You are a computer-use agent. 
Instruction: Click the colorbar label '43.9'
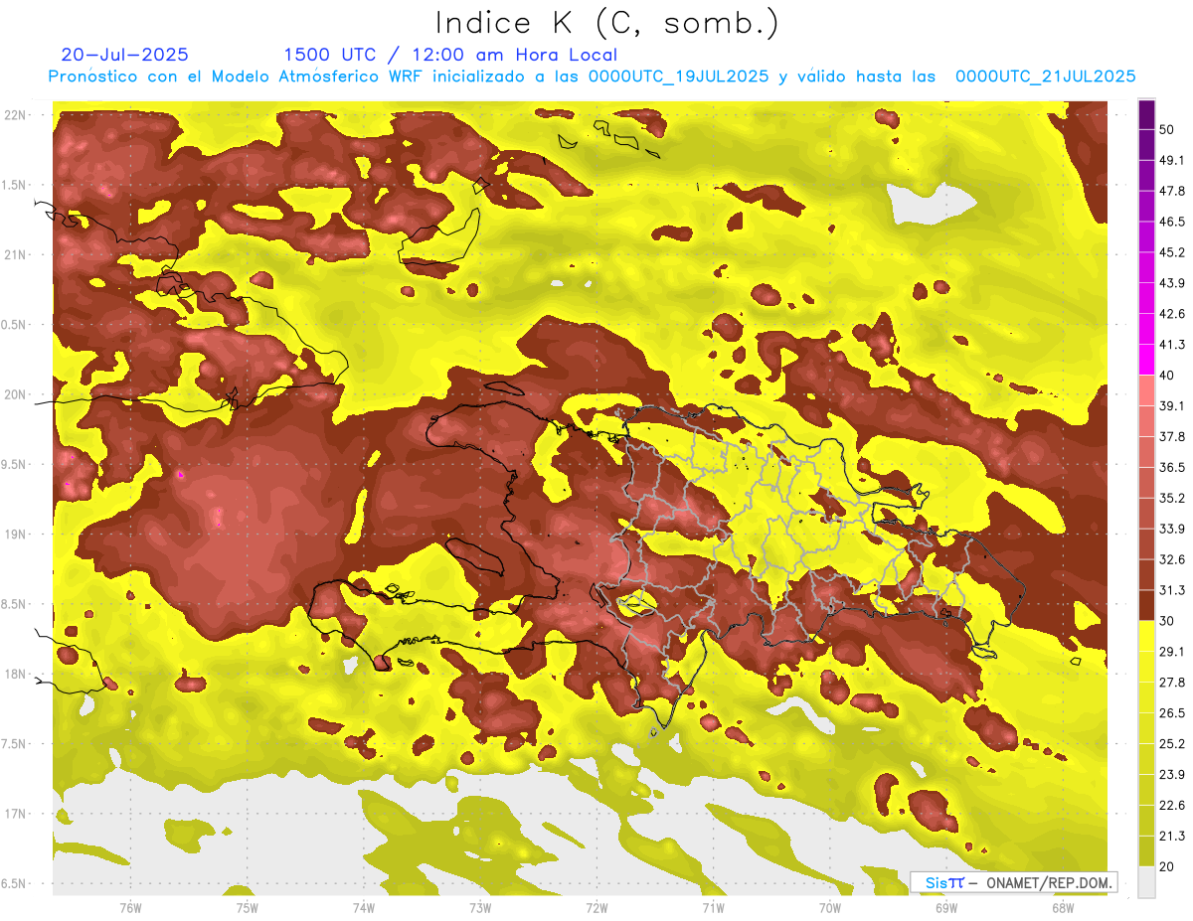pos(1172,282)
